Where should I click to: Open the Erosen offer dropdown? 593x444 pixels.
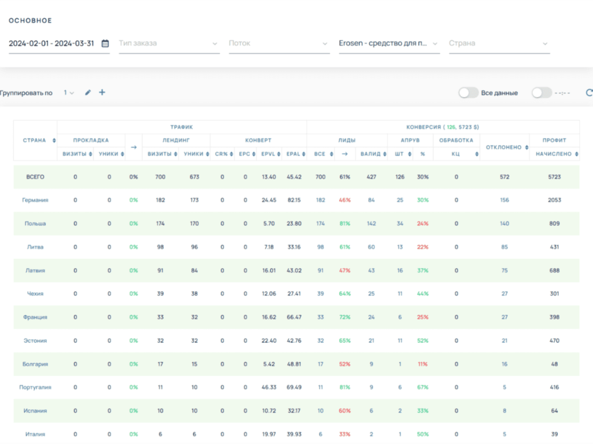(389, 43)
